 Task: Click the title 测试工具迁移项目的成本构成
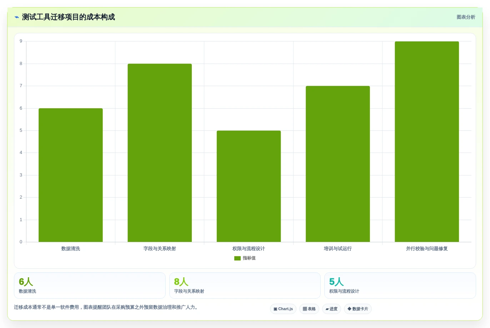(69, 17)
